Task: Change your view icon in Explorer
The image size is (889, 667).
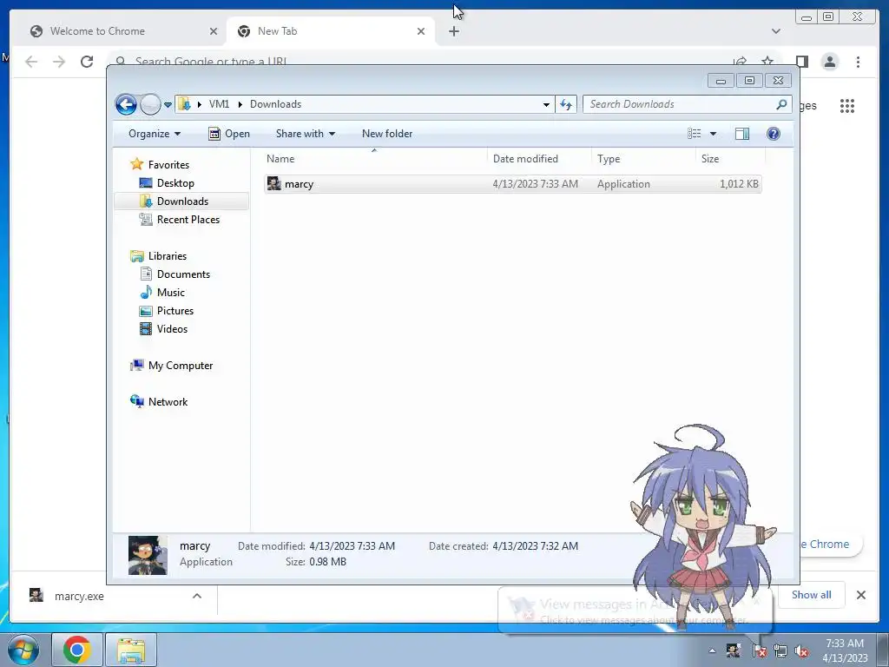Action: coord(695,134)
